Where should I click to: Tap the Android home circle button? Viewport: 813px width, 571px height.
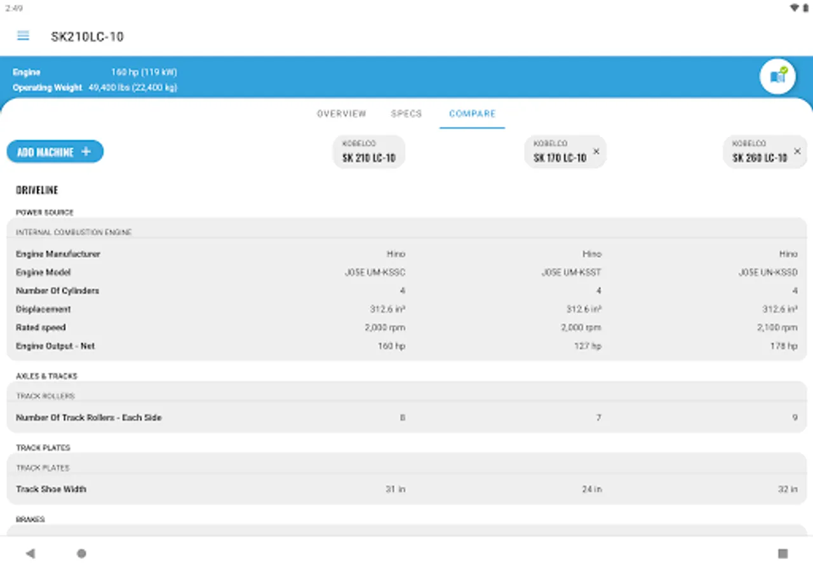(81, 553)
